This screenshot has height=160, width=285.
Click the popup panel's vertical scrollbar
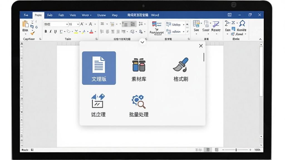tap(204, 57)
